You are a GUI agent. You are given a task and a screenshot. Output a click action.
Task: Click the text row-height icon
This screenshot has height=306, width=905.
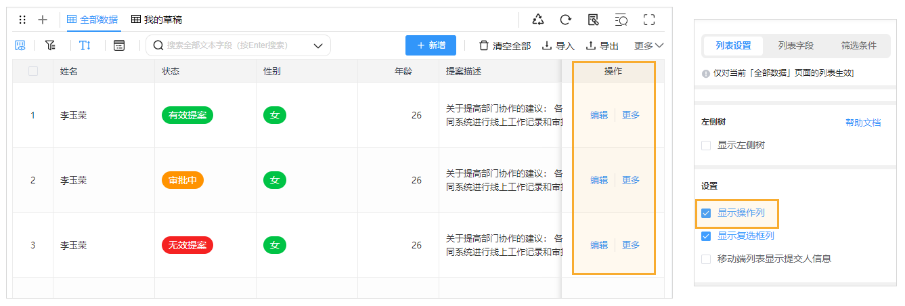pos(85,45)
